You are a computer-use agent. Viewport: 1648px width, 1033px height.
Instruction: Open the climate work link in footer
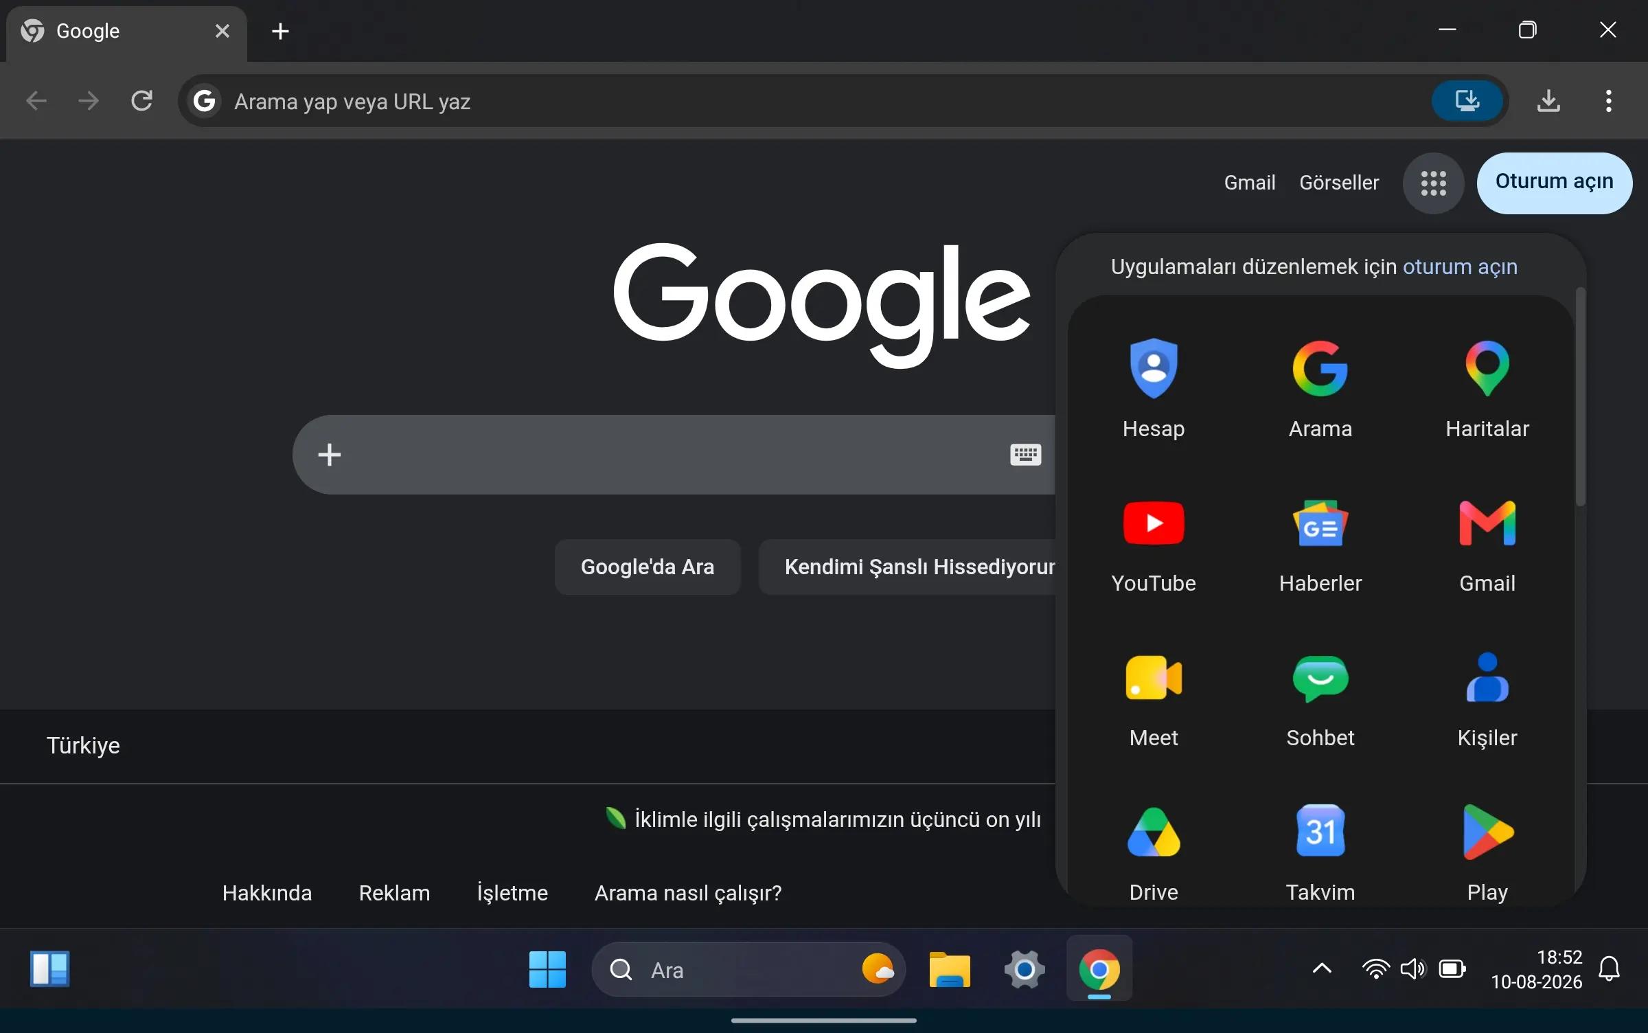pos(823,819)
